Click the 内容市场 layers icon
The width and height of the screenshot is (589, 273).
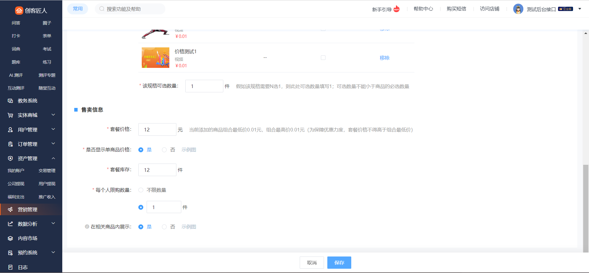tap(10, 238)
